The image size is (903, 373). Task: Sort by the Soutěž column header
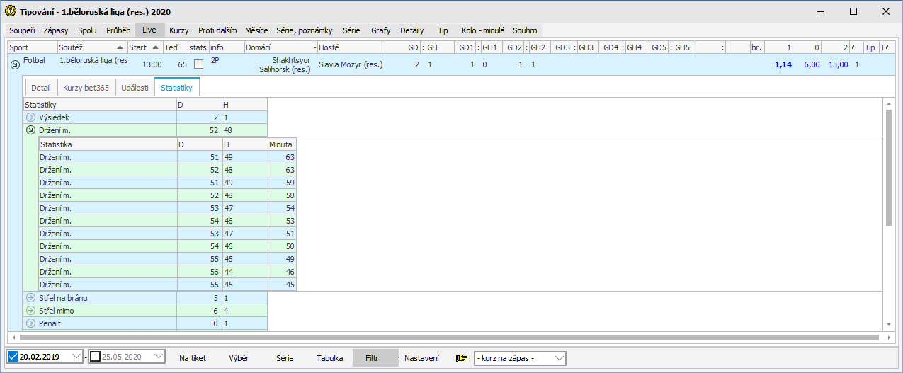click(92, 47)
